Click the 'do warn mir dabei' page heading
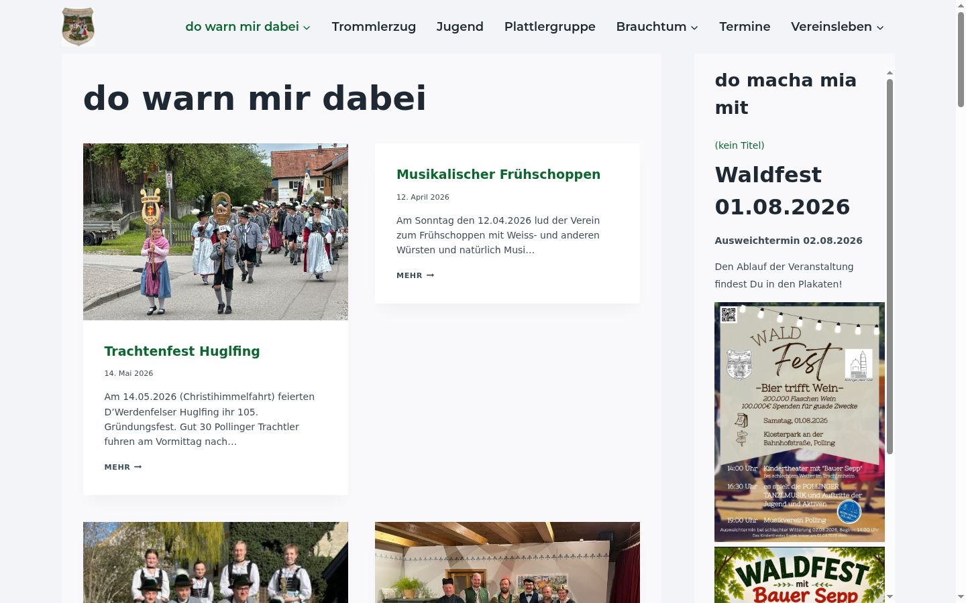The width and height of the screenshot is (966, 603). click(x=254, y=98)
